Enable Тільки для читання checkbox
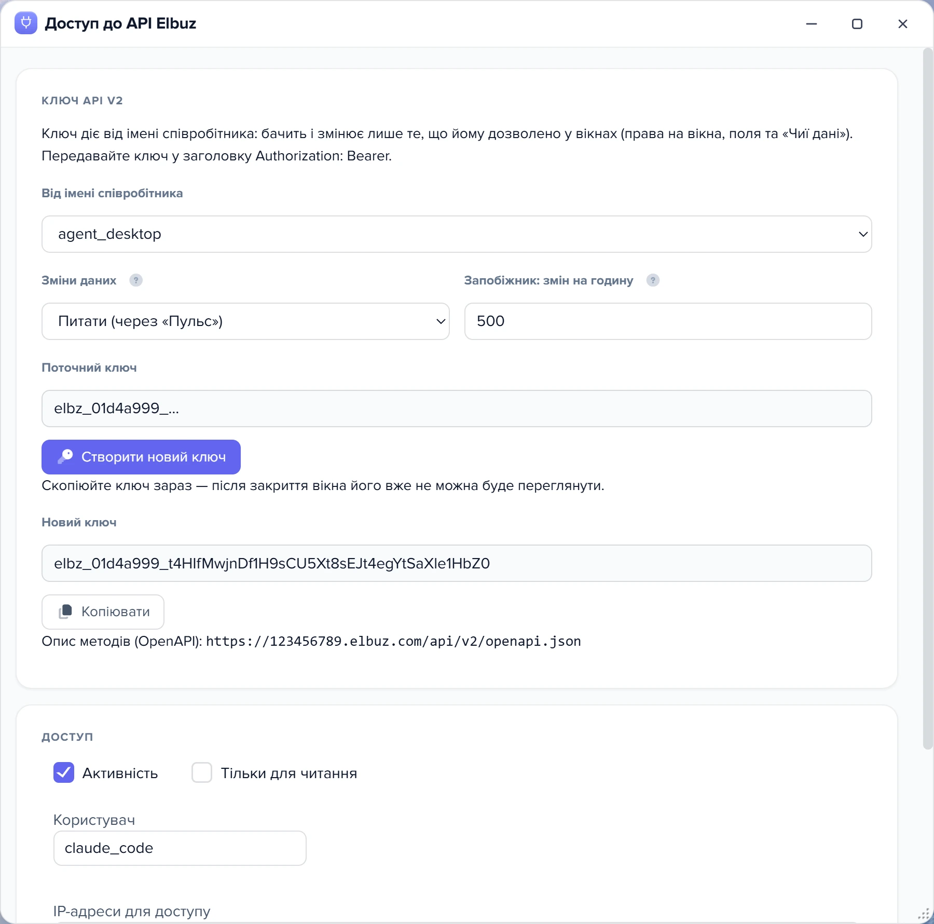 [202, 772]
